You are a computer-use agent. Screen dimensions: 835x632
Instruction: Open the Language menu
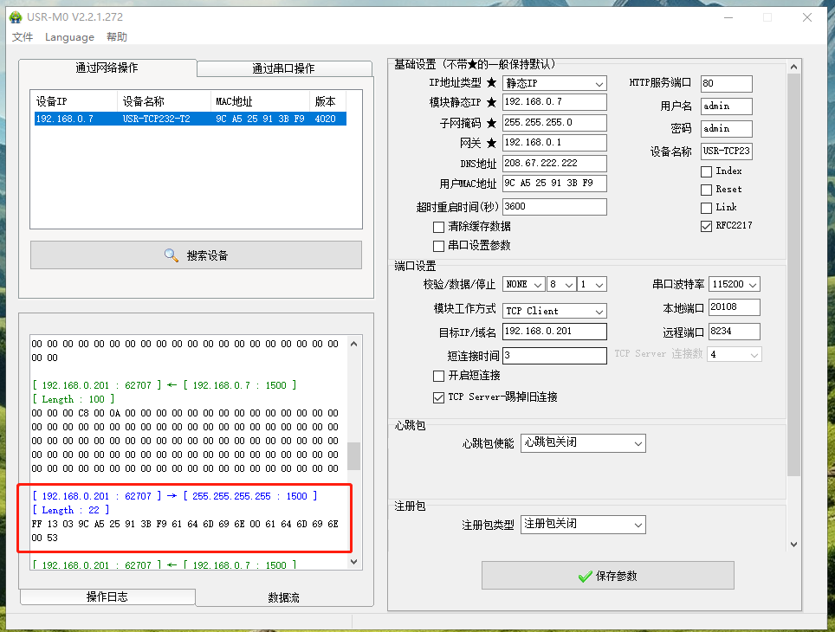(69, 37)
